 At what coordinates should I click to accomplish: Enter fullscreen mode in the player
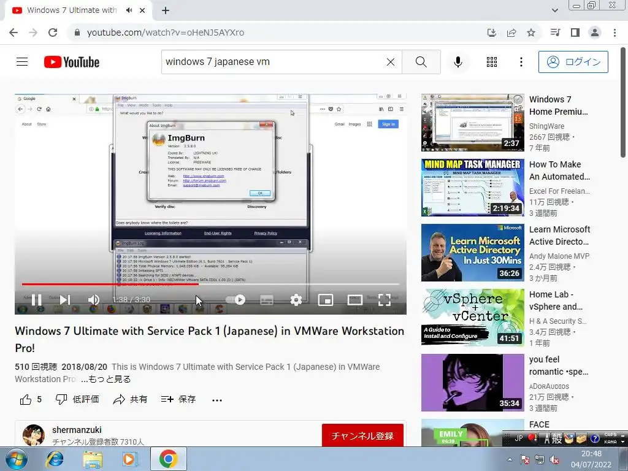point(385,299)
